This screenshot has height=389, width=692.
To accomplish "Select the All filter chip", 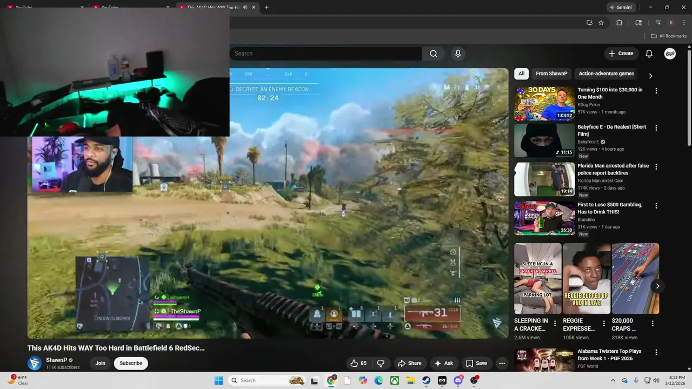I will point(521,73).
